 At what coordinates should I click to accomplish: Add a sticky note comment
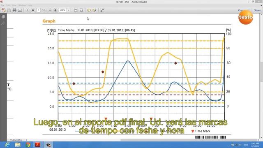pos(89,10)
